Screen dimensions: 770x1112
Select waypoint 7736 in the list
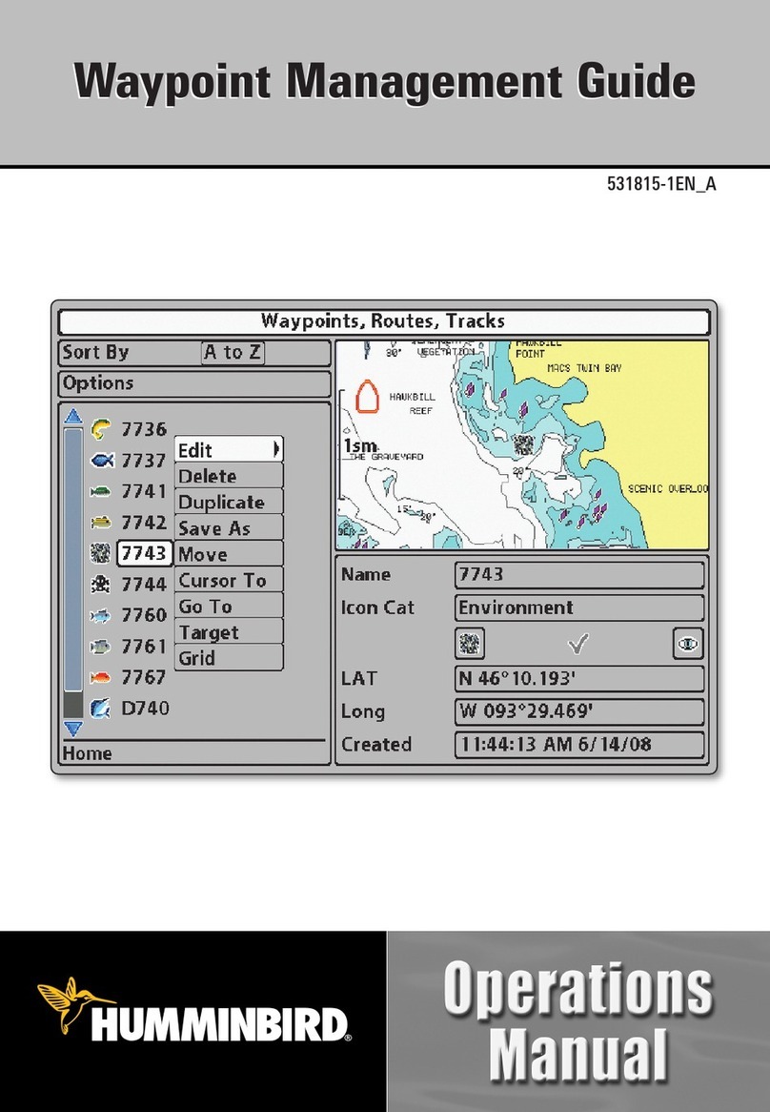coord(144,429)
